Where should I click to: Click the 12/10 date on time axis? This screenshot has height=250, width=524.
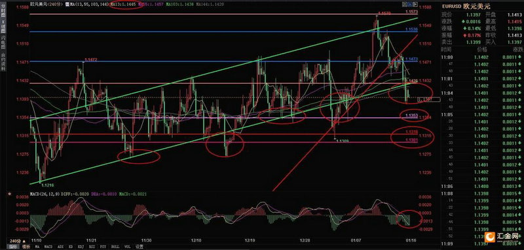(196, 240)
